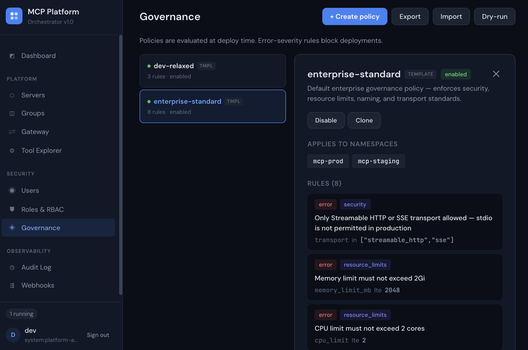Click error badge on Memory limit rule

(x=325, y=265)
